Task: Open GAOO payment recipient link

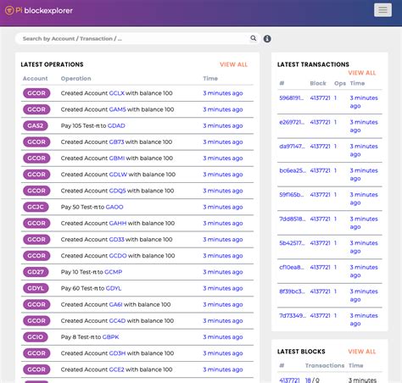Action: coord(114,207)
